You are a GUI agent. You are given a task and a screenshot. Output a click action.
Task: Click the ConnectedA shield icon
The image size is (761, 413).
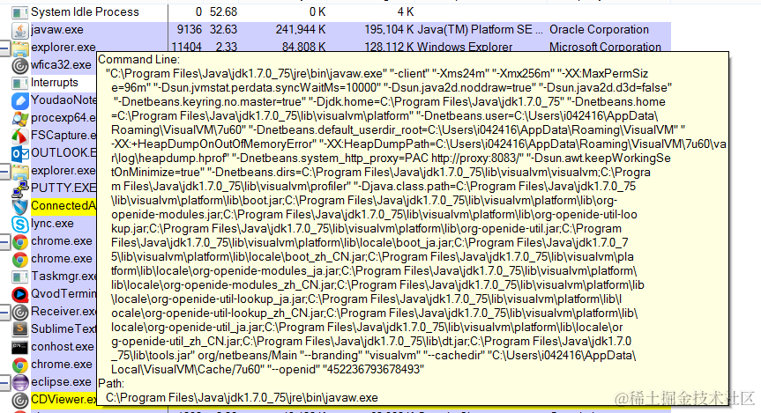coord(20,206)
